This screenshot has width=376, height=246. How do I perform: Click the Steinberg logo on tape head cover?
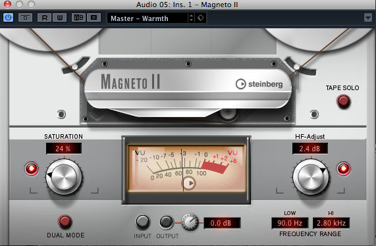click(x=259, y=84)
